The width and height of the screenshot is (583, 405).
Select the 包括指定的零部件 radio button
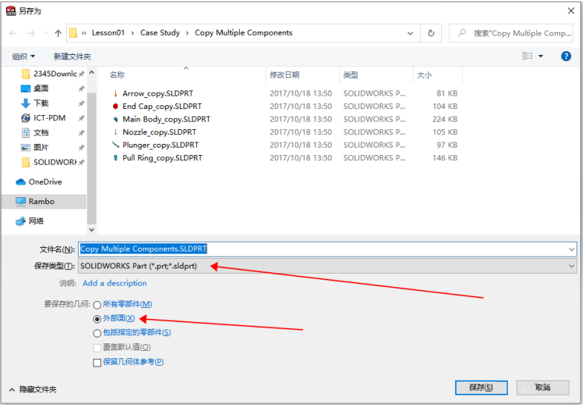97,334
